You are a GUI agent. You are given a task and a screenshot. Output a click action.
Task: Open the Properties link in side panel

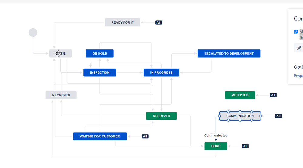coord(298,76)
